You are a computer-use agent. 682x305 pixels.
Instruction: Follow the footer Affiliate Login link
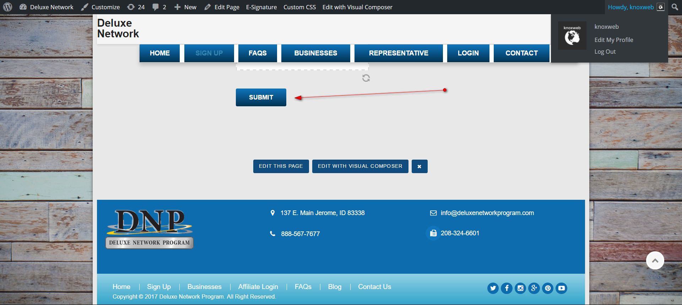[x=258, y=287]
